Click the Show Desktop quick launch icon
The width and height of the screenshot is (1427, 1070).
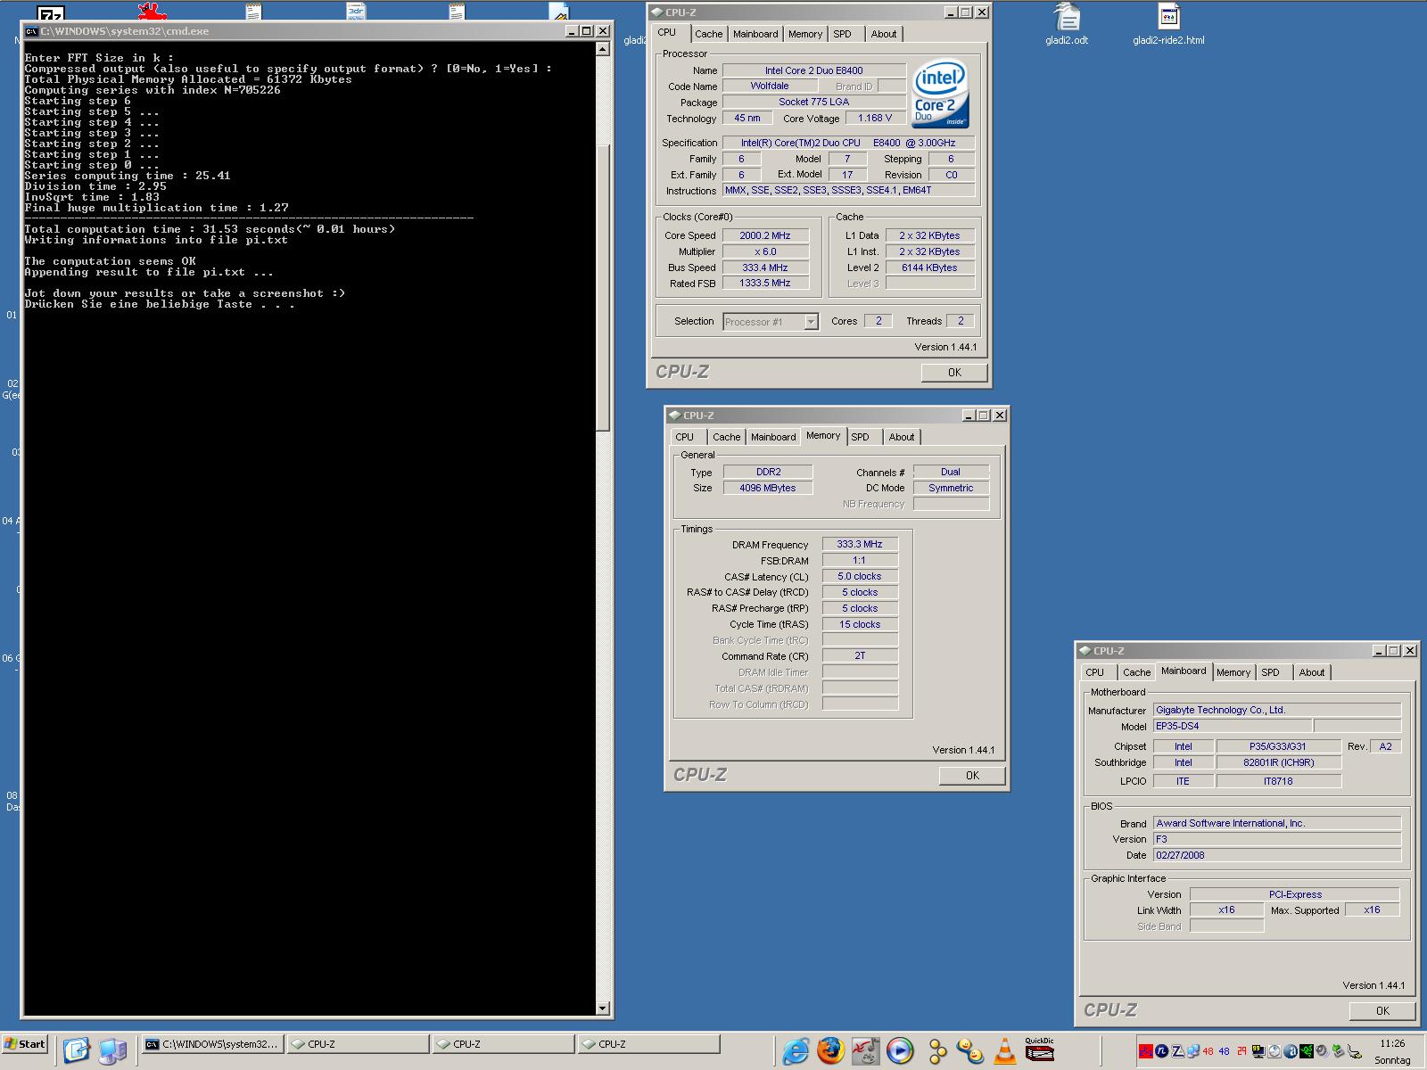(x=77, y=1050)
